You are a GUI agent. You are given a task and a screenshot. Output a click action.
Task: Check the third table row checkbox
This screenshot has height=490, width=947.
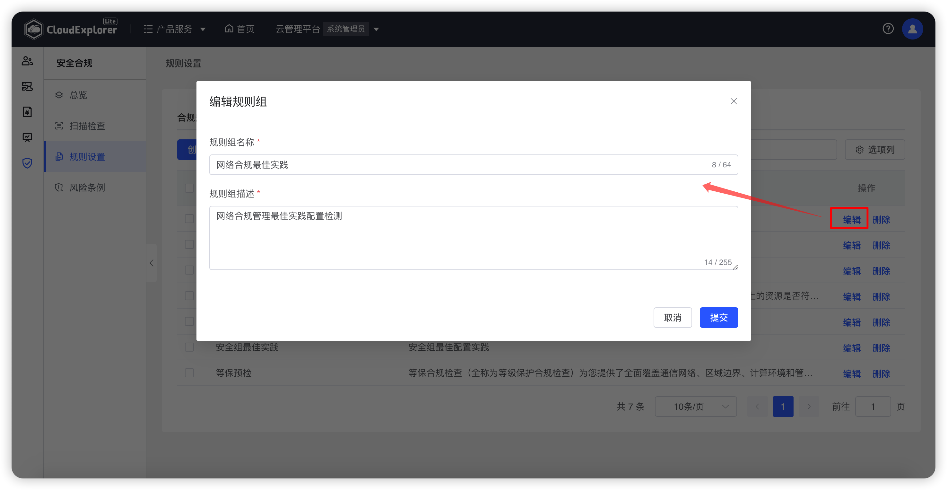[x=189, y=270]
